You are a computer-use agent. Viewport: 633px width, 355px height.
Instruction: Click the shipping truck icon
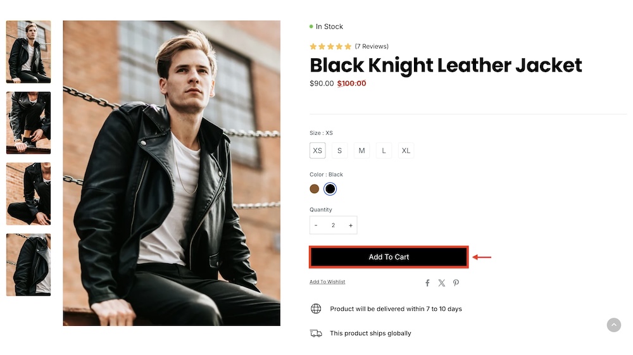click(316, 333)
